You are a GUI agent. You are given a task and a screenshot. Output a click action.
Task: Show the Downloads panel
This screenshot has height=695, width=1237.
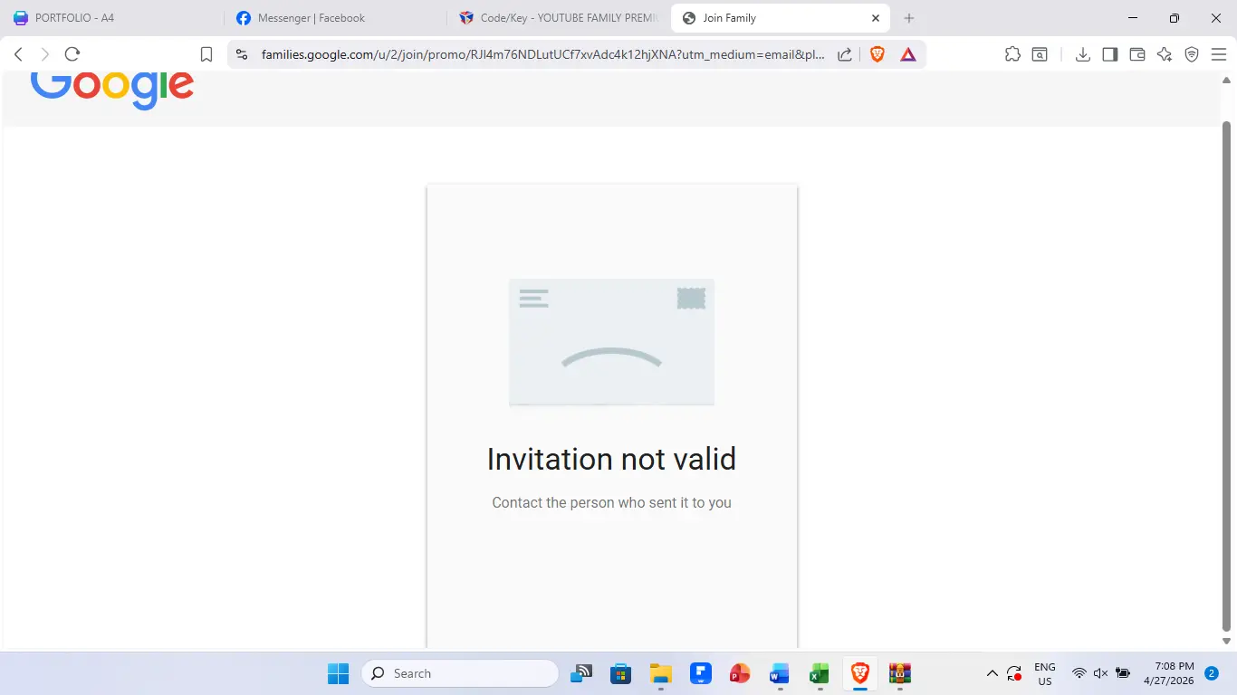point(1082,54)
